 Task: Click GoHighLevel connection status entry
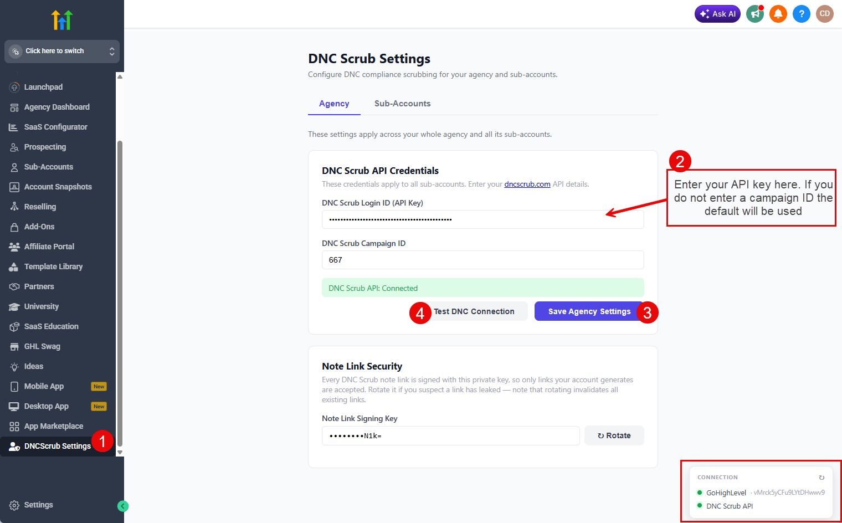coord(761,493)
